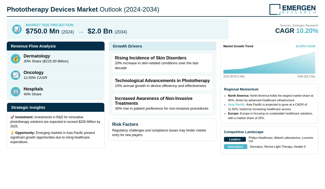Click the CAGR 10.20% headline value
The image size is (325, 189).
click(x=297, y=31)
